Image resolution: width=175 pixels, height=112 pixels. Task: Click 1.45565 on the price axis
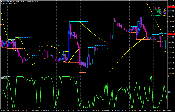point(171,27)
